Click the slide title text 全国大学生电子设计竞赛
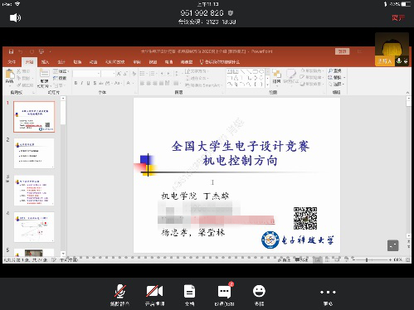The height and width of the screenshot is (310, 414). click(x=241, y=146)
